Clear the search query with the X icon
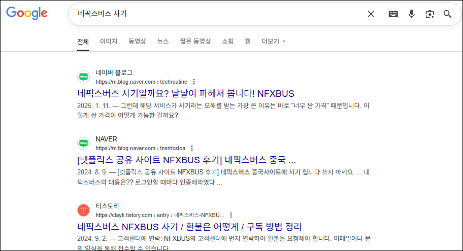This screenshot has width=463, height=251. [x=371, y=14]
